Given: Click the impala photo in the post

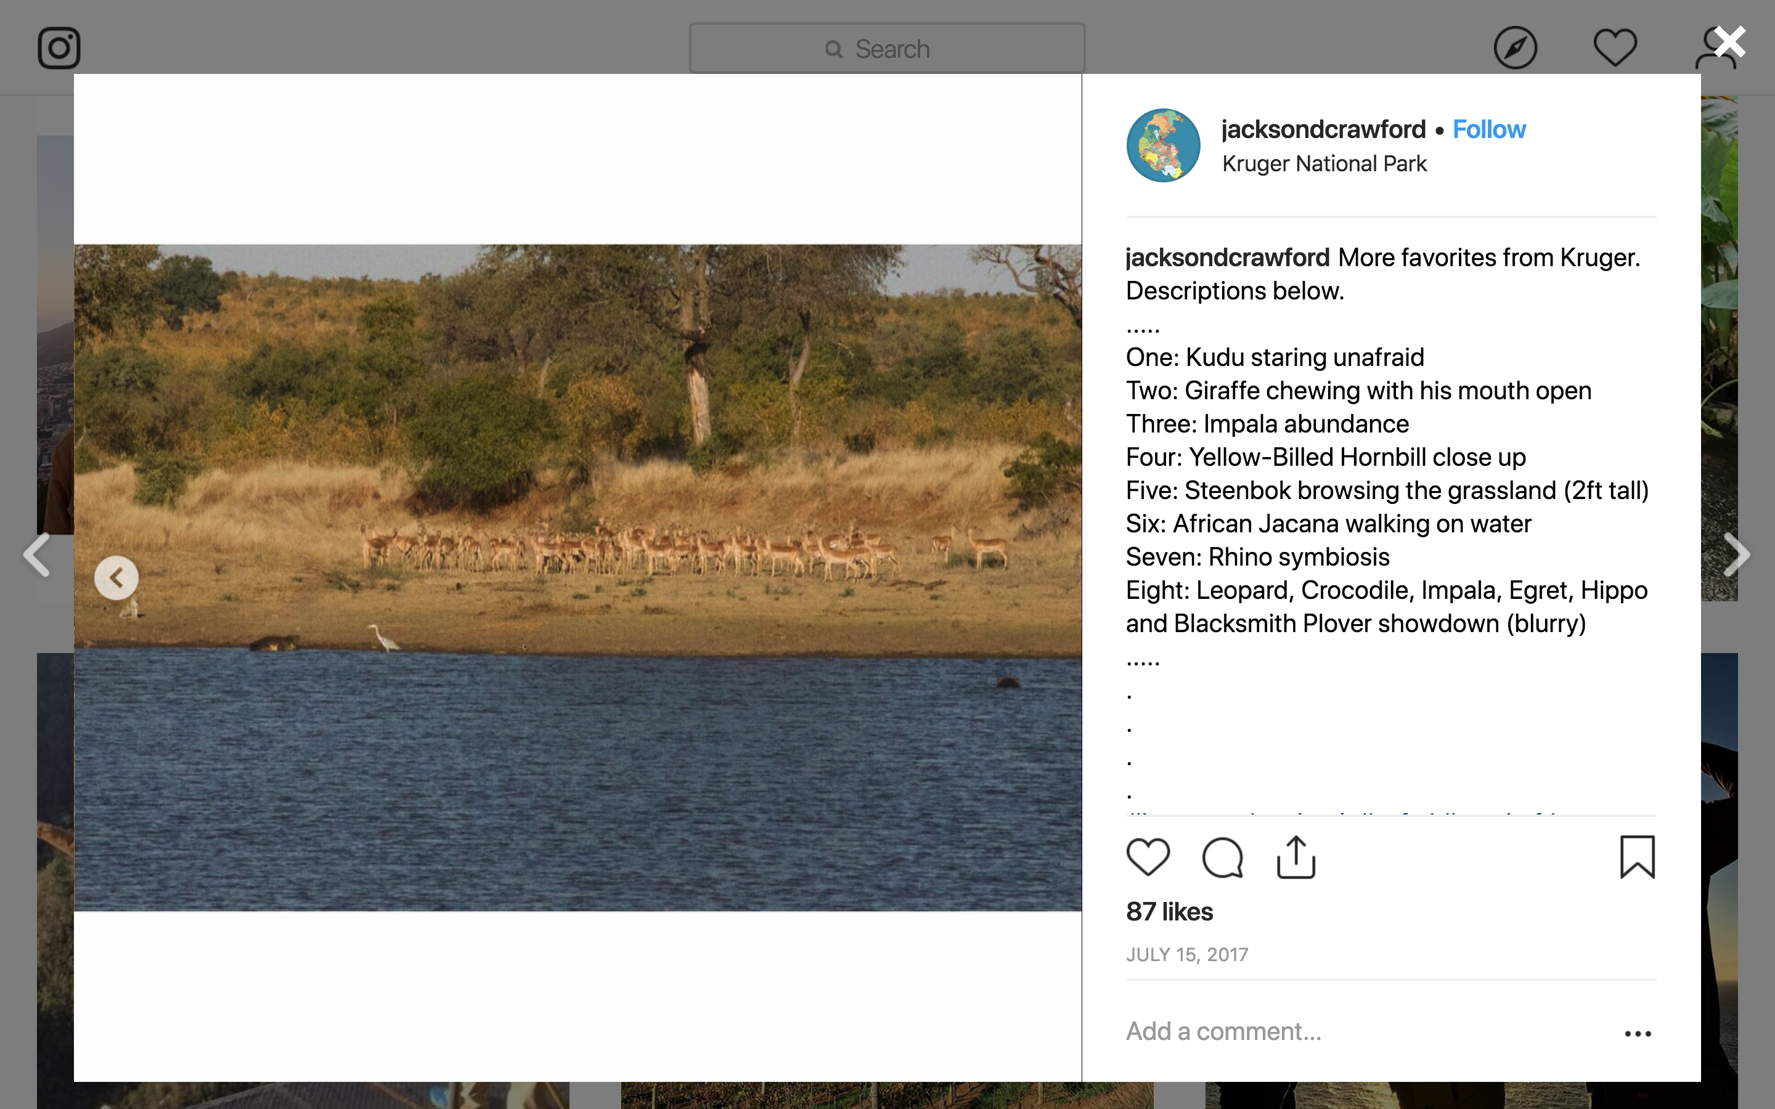Looking at the screenshot, I should pos(578,577).
